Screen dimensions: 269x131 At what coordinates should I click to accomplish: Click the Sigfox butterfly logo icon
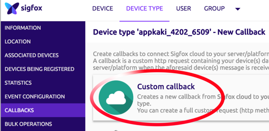[12, 8]
